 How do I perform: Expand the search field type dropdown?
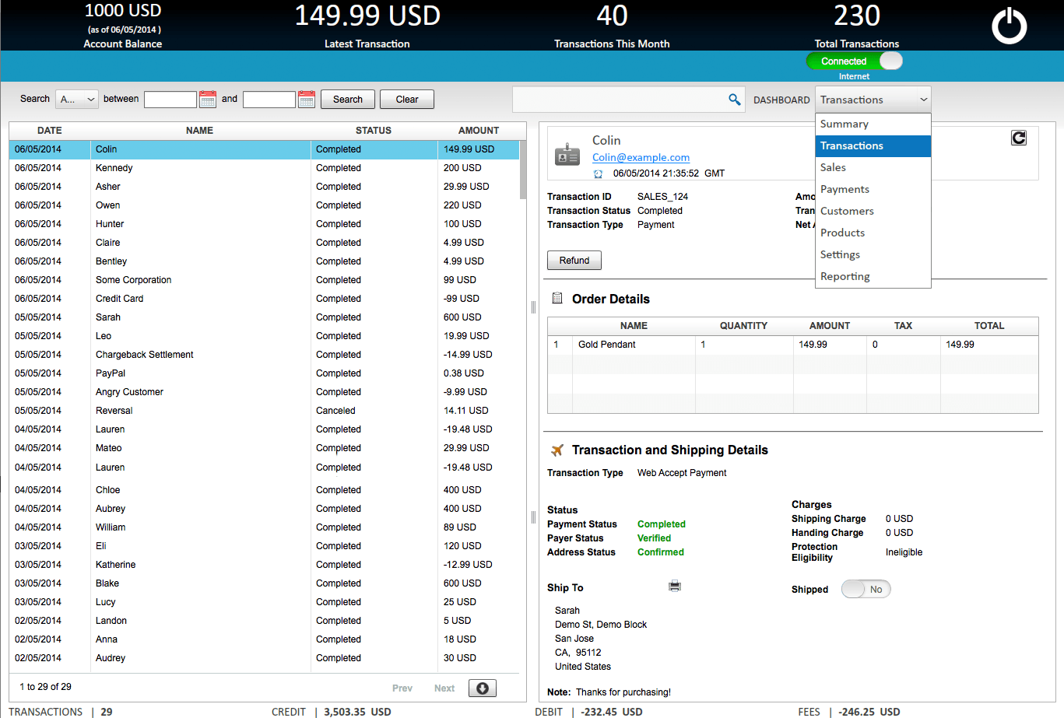(77, 99)
